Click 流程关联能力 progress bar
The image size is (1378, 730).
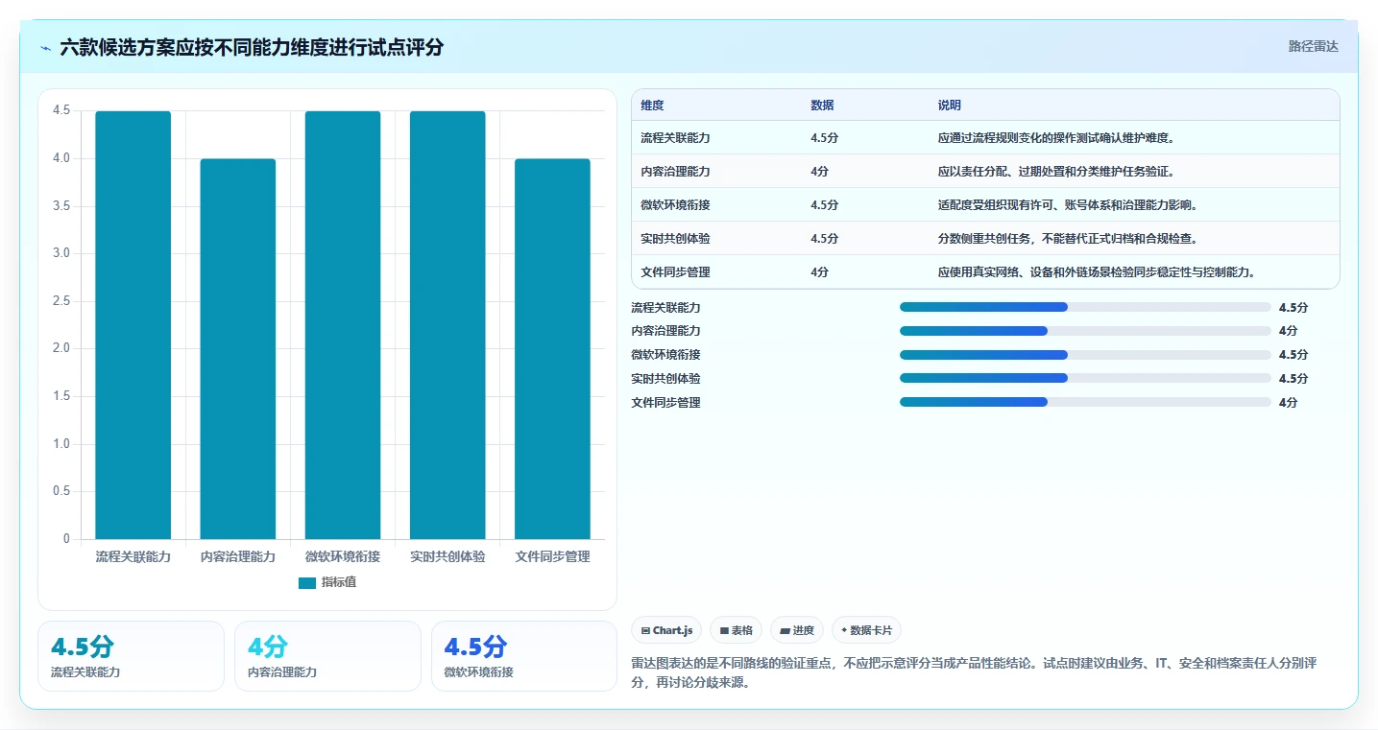click(1085, 307)
